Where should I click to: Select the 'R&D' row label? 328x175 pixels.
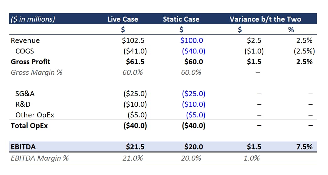click(x=23, y=104)
